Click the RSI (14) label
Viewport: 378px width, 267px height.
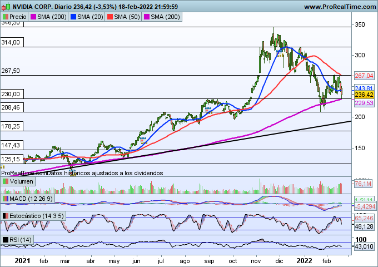tap(21, 240)
